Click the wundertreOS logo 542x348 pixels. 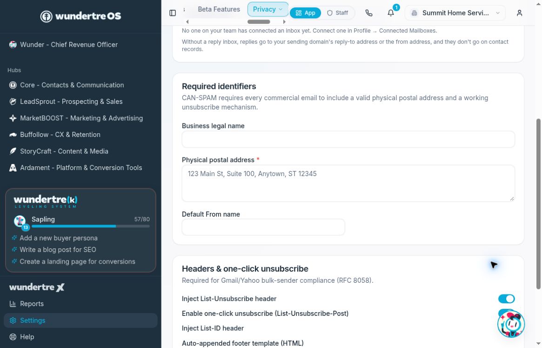(x=80, y=16)
